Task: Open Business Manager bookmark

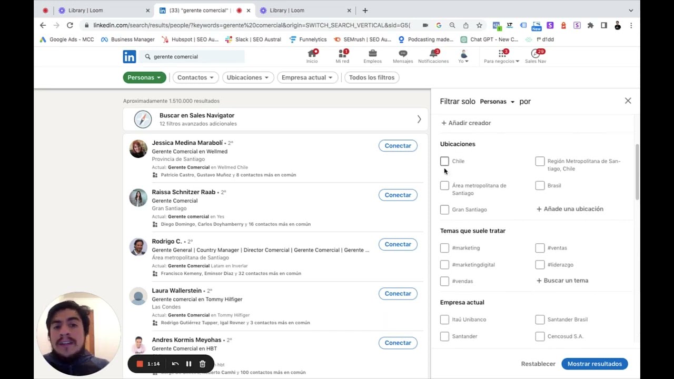Action: pos(128,39)
